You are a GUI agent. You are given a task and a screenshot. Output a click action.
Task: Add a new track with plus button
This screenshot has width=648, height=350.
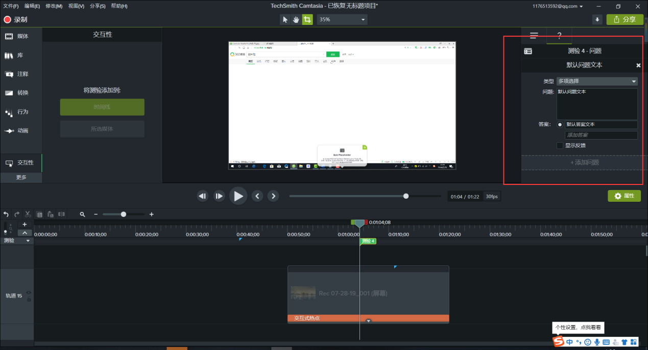point(25,224)
